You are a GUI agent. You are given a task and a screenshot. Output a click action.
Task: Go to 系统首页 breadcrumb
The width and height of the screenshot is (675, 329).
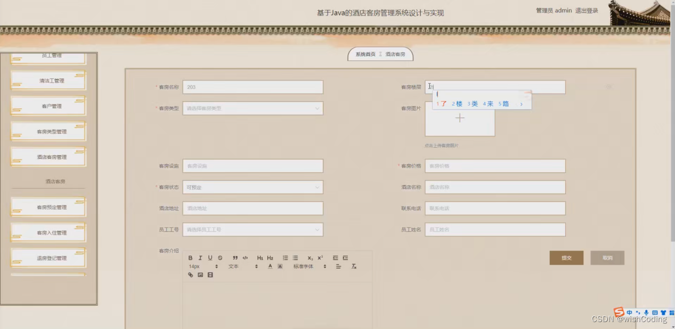pyautogui.click(x=365, y=54)
